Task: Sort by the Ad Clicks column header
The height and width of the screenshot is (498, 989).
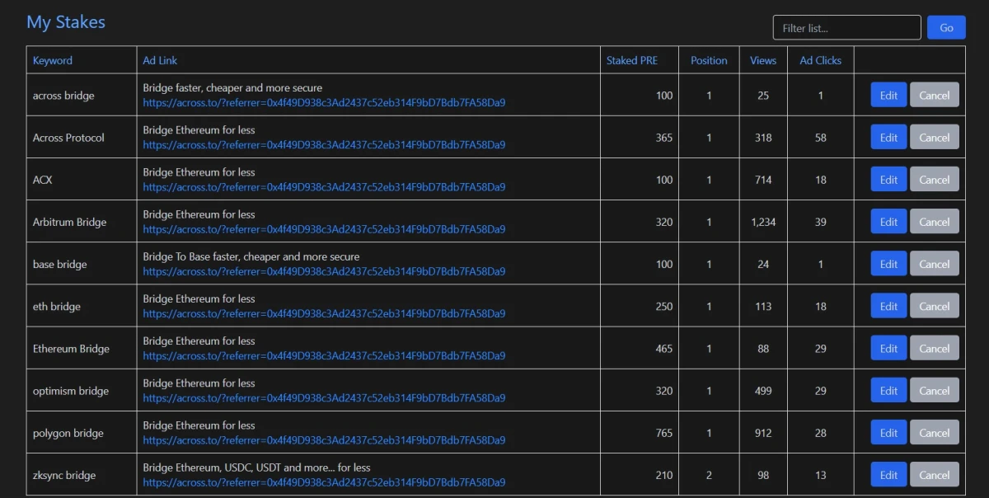Action: 821,60
